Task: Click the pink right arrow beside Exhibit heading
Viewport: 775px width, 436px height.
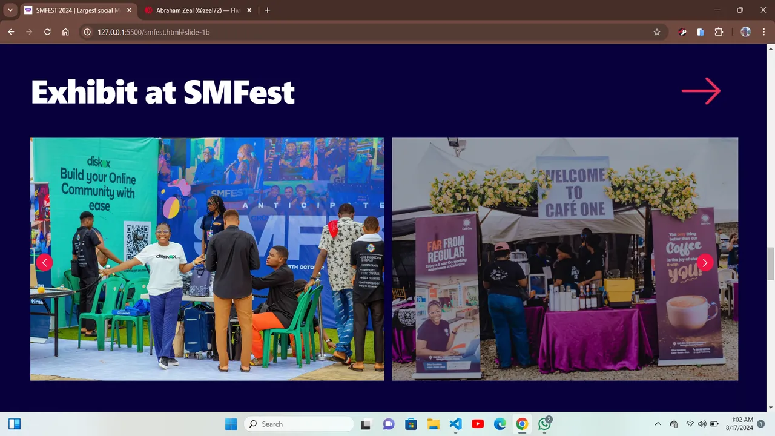Action: pyautogui.click(x=701, y=91)
